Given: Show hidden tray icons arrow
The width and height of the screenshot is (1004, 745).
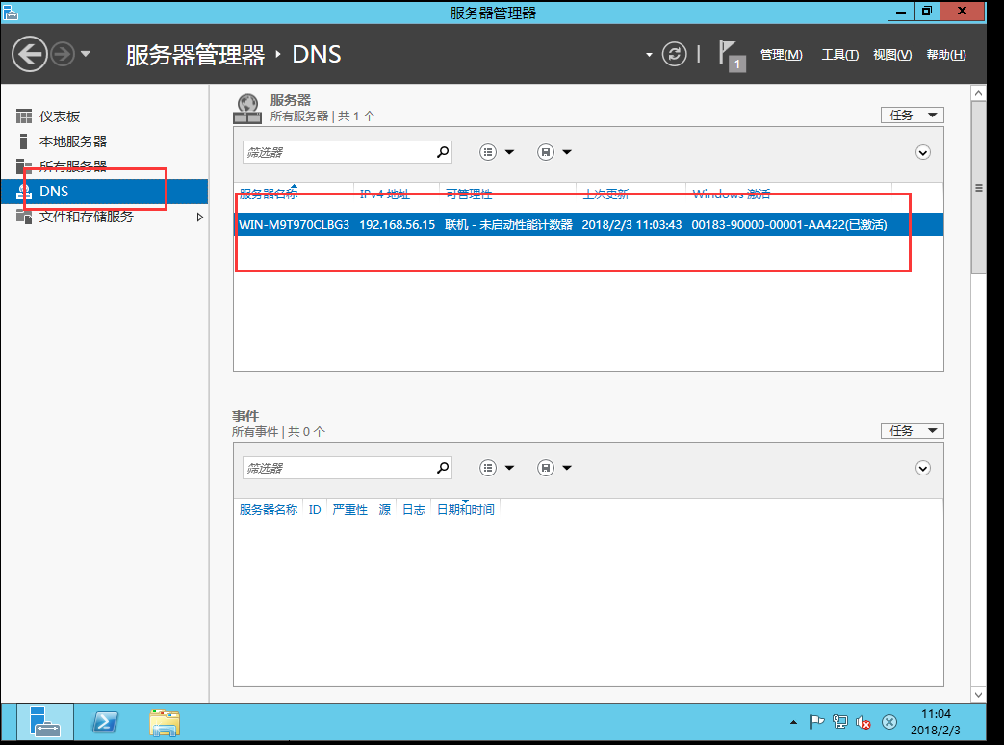Looking at the screenshot, I should (x=793, y=723).
